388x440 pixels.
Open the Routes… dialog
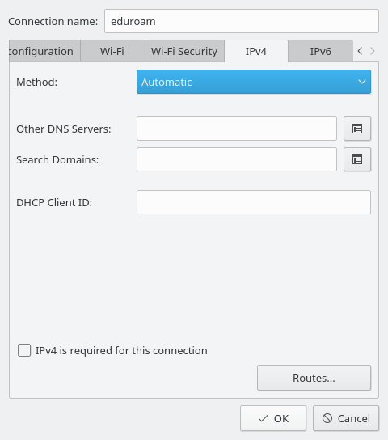point(314,378)
